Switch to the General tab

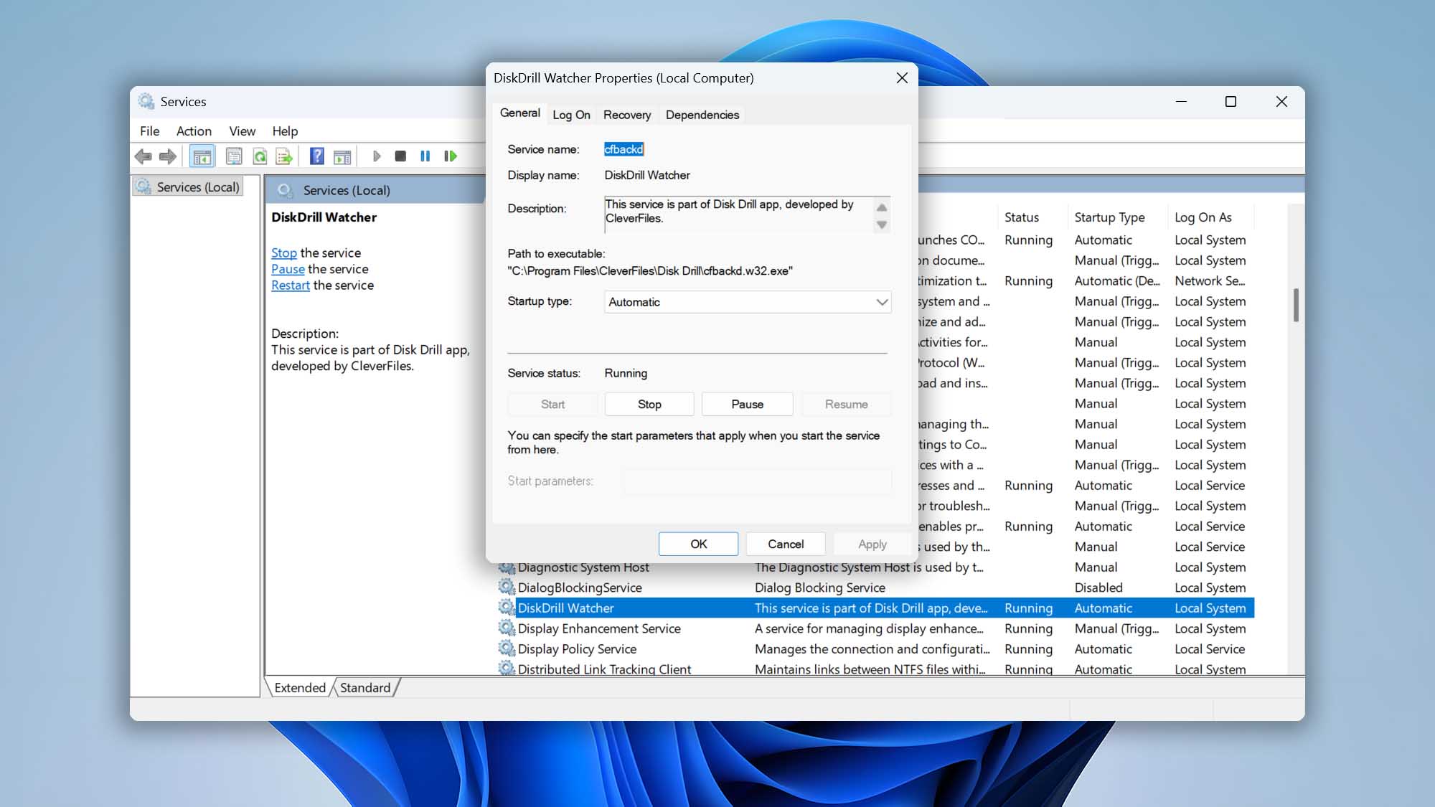pyautogui.click(x=520, y=113)
